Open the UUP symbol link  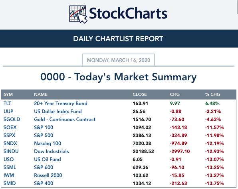click(x=8, y=111)
